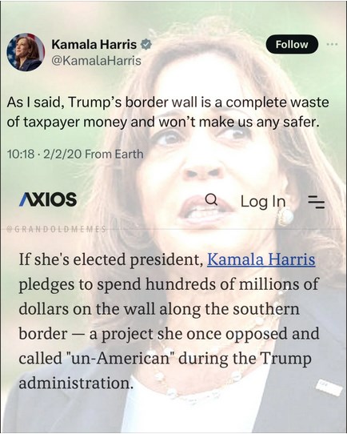
Task: Click the tweet text about Trump's border wall
Action: click(168, 112)
